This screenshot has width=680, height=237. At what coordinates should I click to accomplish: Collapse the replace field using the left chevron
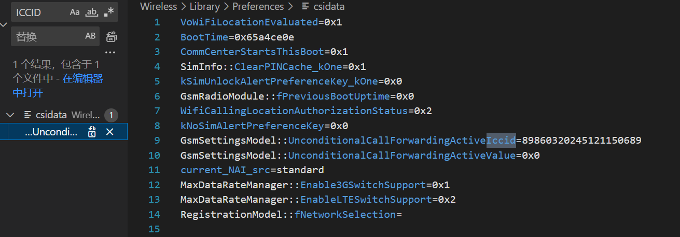pyautogui.click(x=4, y=24)
